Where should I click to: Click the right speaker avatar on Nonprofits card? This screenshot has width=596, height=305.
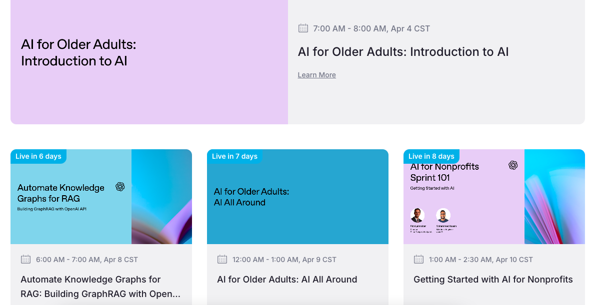(x=443, y=216)
